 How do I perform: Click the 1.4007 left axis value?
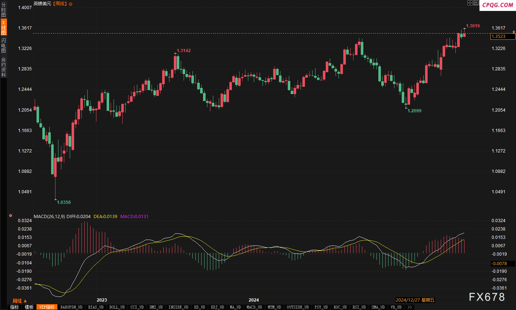25,8
